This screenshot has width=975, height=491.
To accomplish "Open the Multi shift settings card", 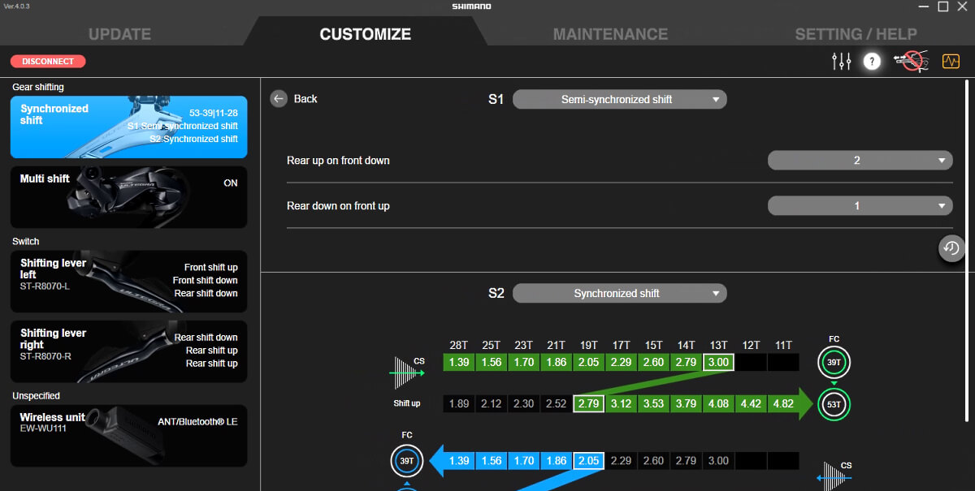I will [x=128, y=197].
